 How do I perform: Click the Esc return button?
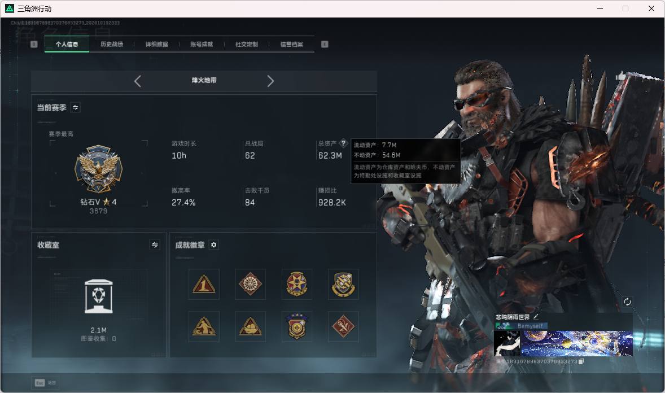[x=45, y=383]
